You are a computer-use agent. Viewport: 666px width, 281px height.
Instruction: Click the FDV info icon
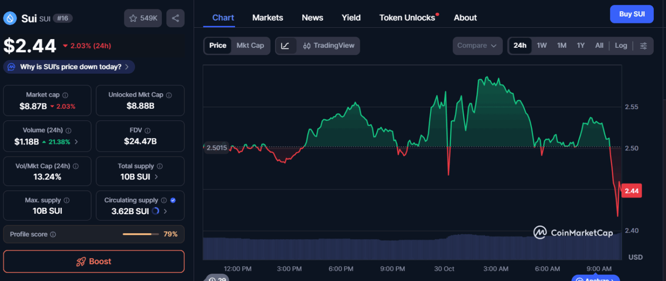pos(147,131)
